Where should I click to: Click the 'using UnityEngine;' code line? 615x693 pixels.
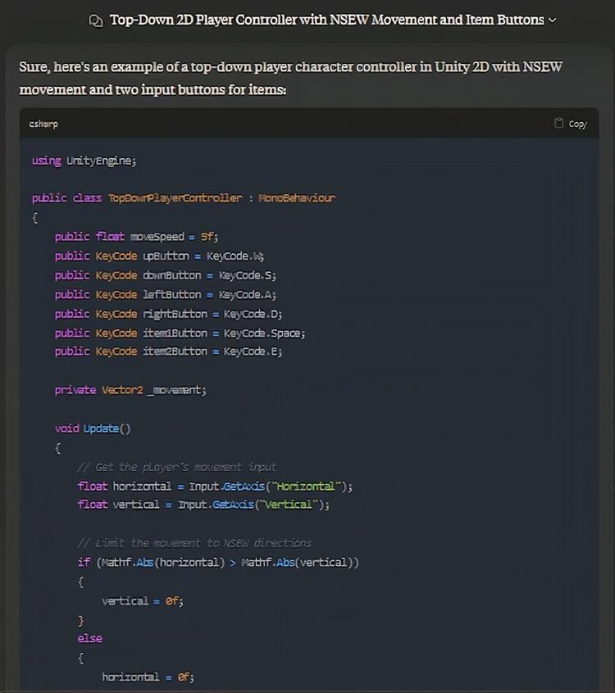(x=84, y=161)
